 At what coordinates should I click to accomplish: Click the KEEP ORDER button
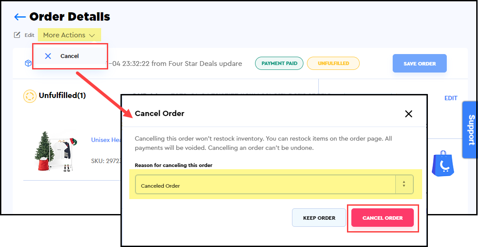[319, 218]
